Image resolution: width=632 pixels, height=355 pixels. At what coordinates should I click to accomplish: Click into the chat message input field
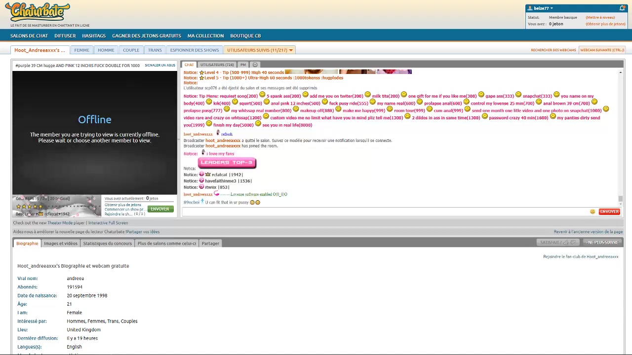385,212
